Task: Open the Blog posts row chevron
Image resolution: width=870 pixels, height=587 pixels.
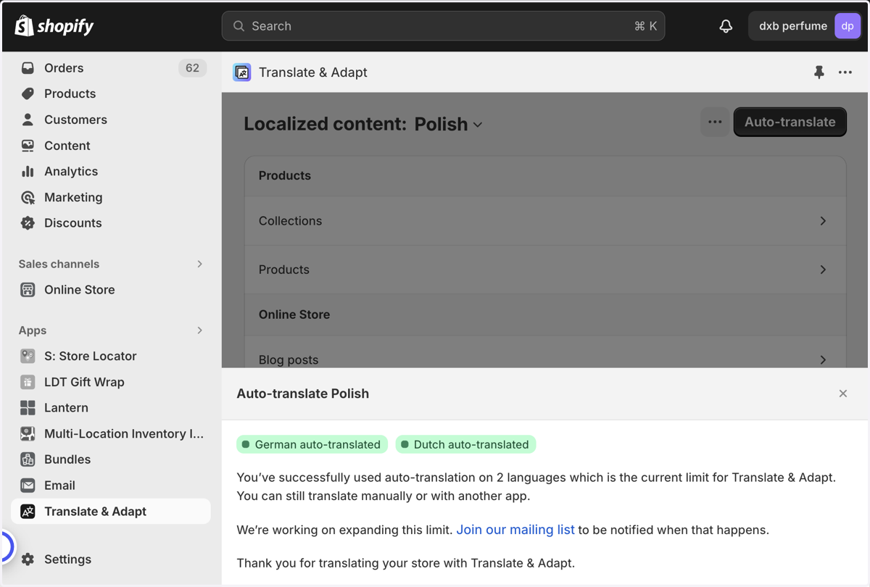Action: (x=823, y=359)
